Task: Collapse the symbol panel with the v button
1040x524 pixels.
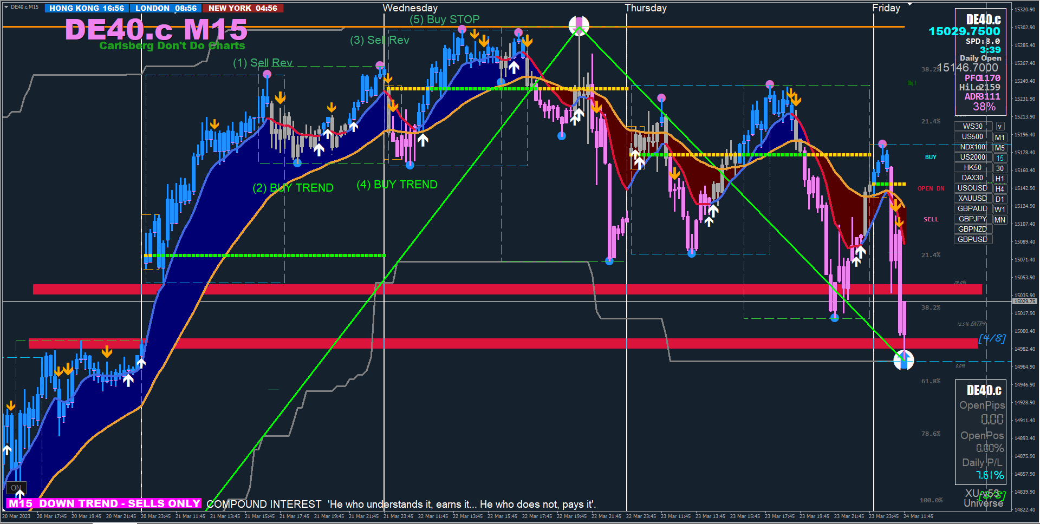Action: pos(1000,126)
